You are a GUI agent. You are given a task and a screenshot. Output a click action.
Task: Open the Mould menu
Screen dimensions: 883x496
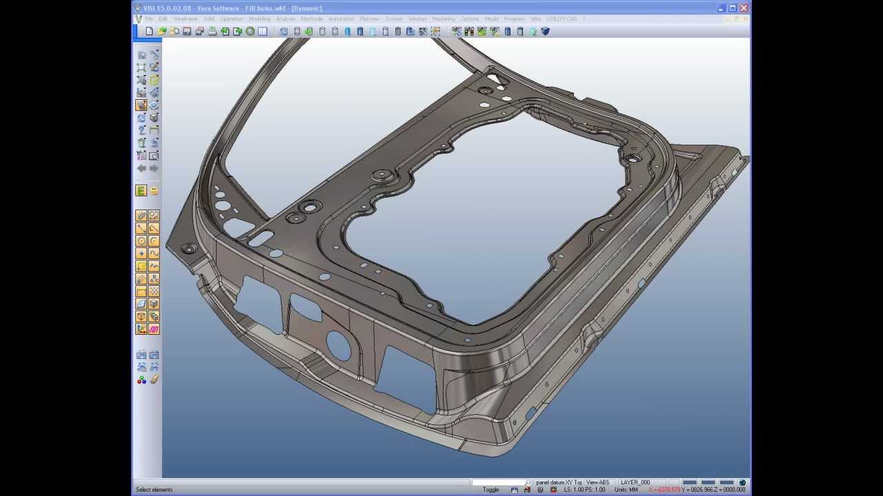(x=491, y=19)
